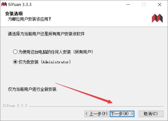Select the 所有用户 install radio button
This screenshot has height=121, width=168.
(15, 52)
